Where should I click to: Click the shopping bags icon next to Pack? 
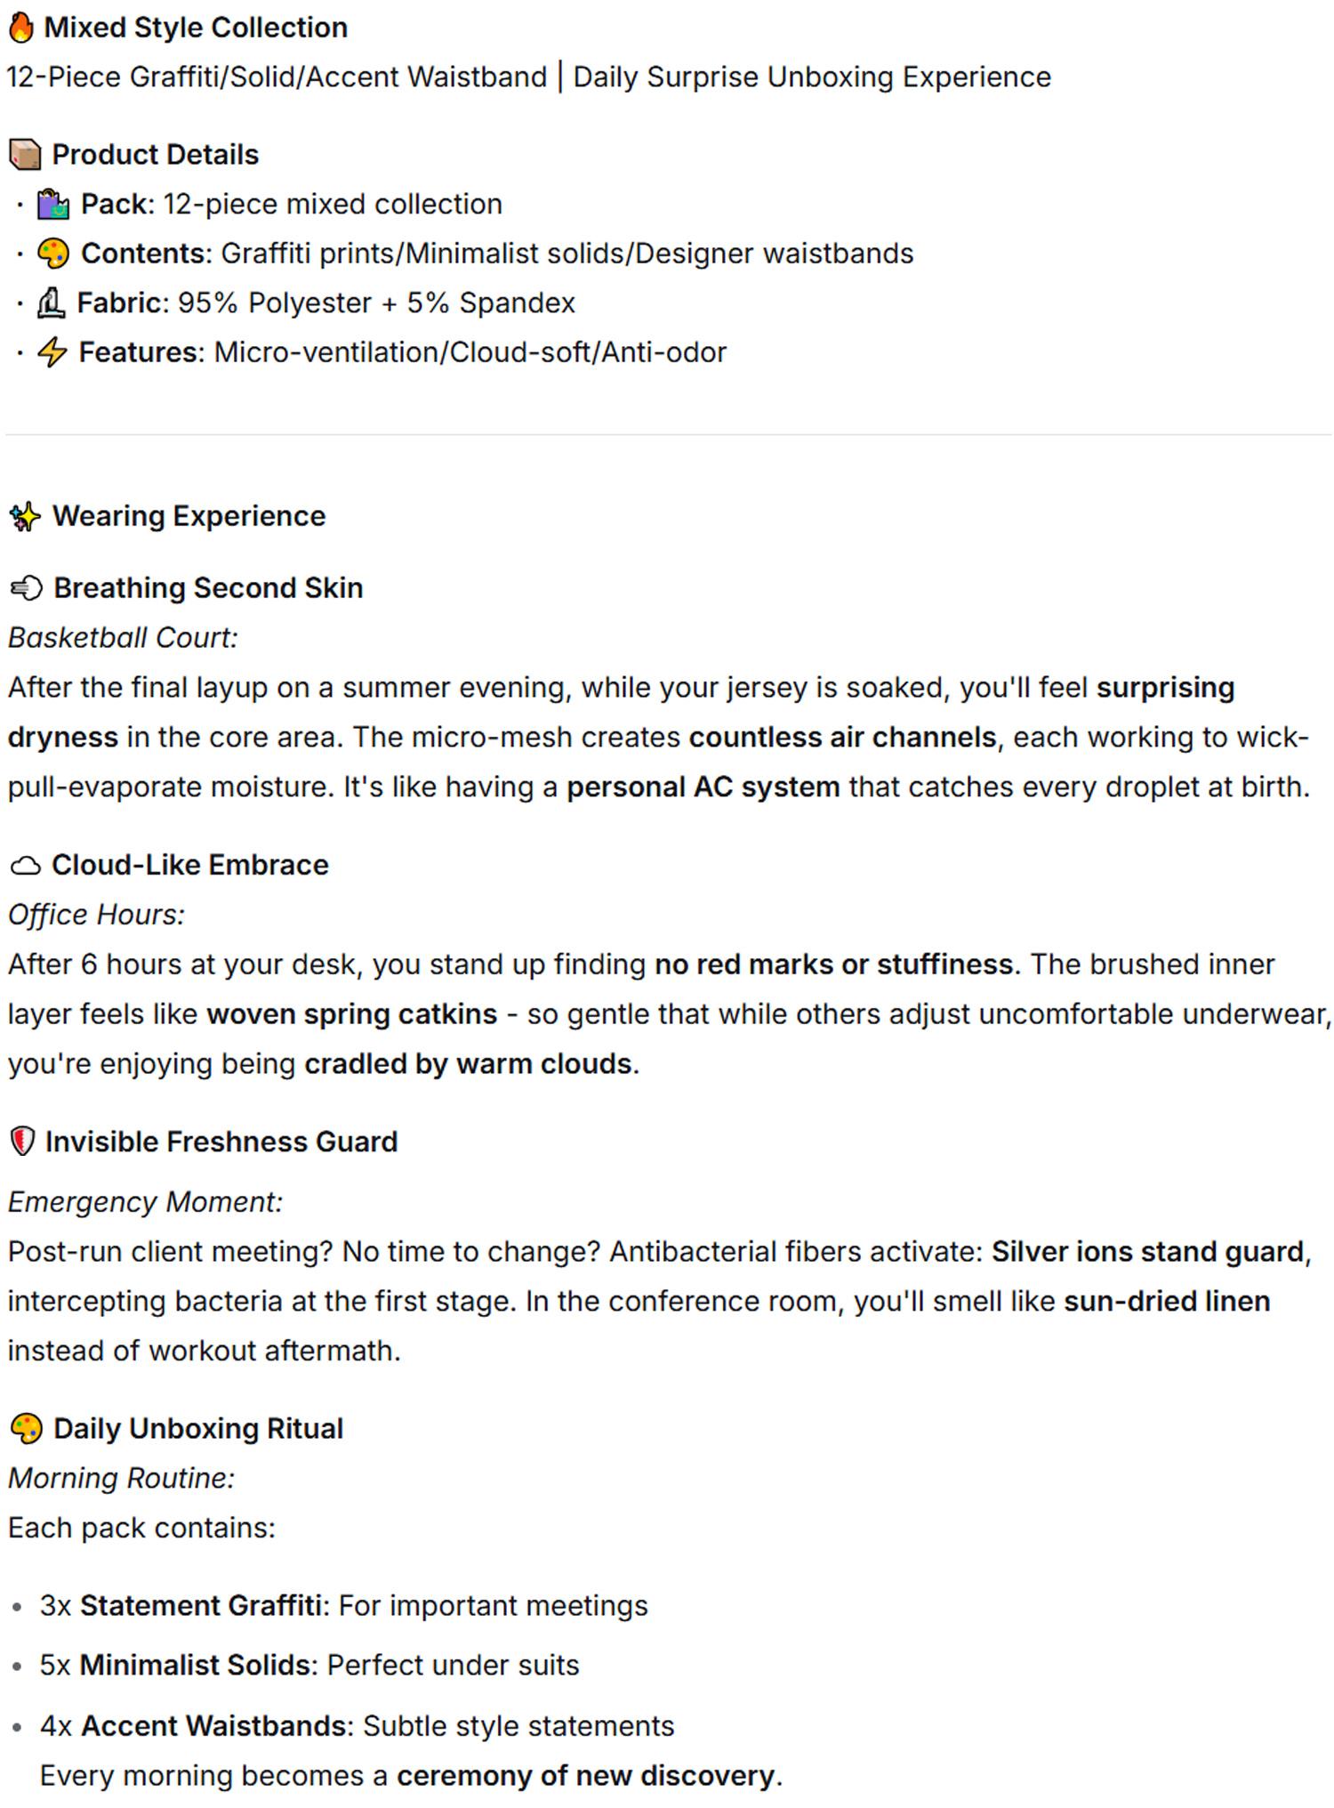point(52,205)
